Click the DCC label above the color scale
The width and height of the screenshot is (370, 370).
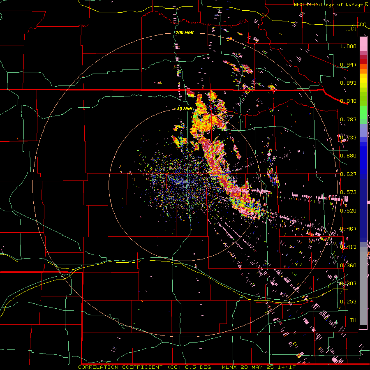pos(361,25)
